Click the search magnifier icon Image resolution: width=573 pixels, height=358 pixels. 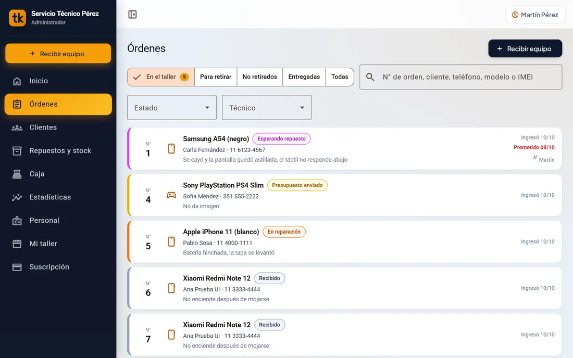pyautogui.click(x=370, y=77)
